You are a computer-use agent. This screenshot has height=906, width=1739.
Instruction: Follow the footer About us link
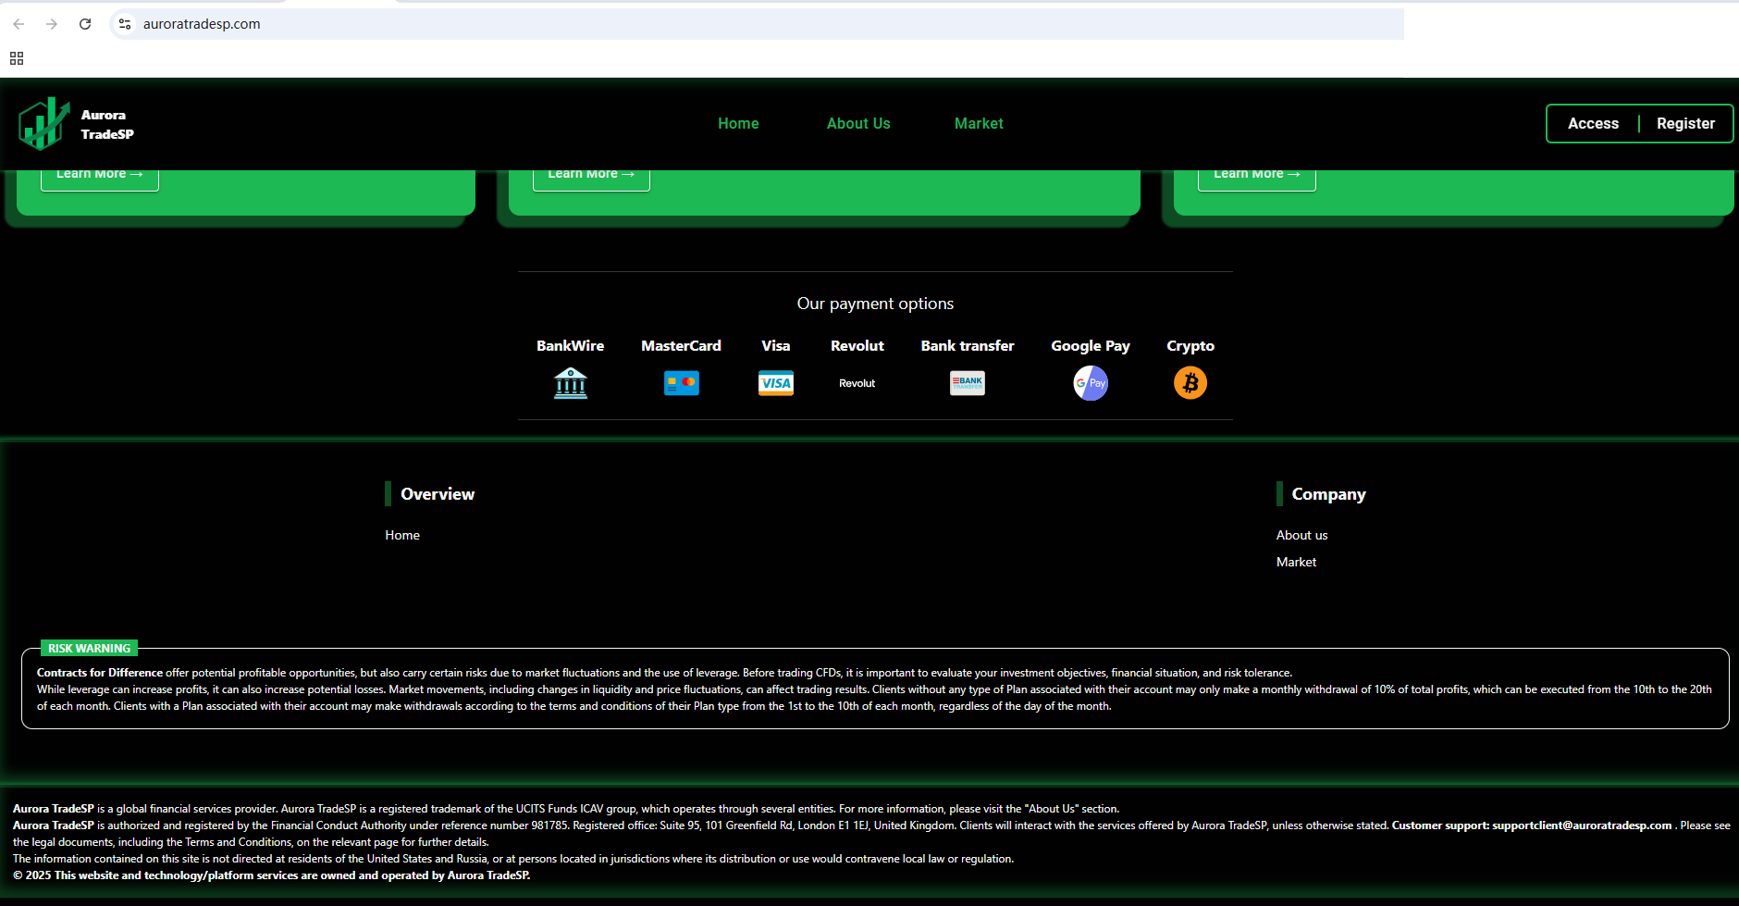coord(1301,535)
